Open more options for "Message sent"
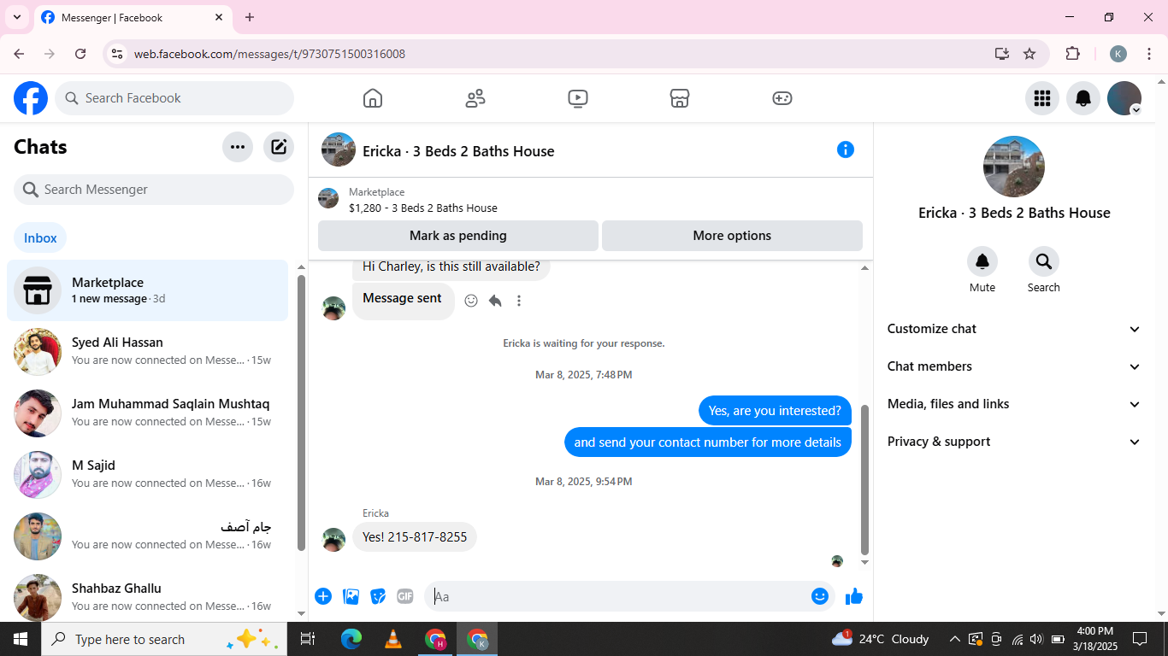Viewport: 1168px width, 656px height. coord(519,301)
